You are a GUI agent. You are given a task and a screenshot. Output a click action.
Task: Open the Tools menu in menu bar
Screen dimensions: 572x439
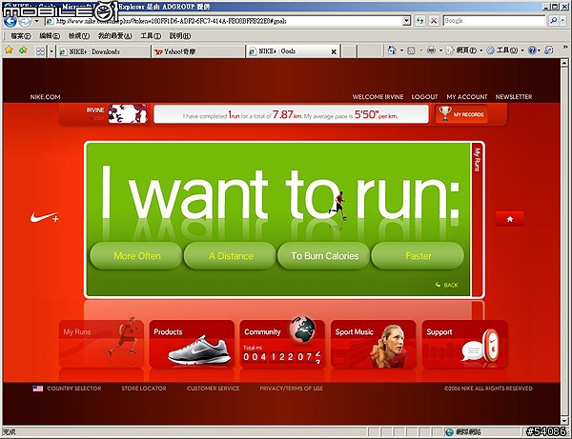tap(151, 35)
